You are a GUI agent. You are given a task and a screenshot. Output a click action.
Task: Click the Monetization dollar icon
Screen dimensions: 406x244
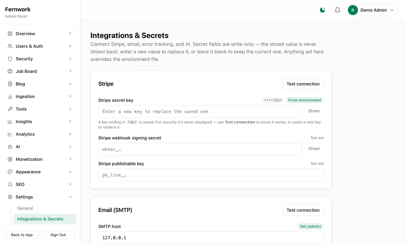(x=10, y=159)
